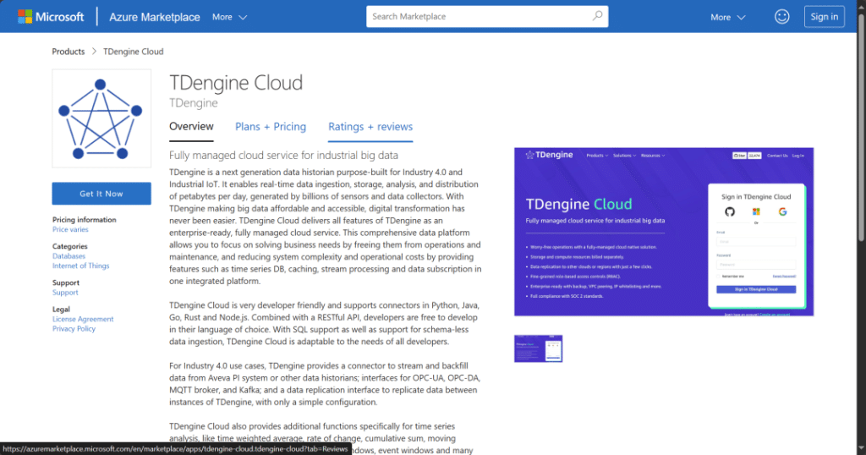Image resolution: width=866 pixels, height=455 pixels.
Task: Expand the right More menu
Action: coord(728,17)
